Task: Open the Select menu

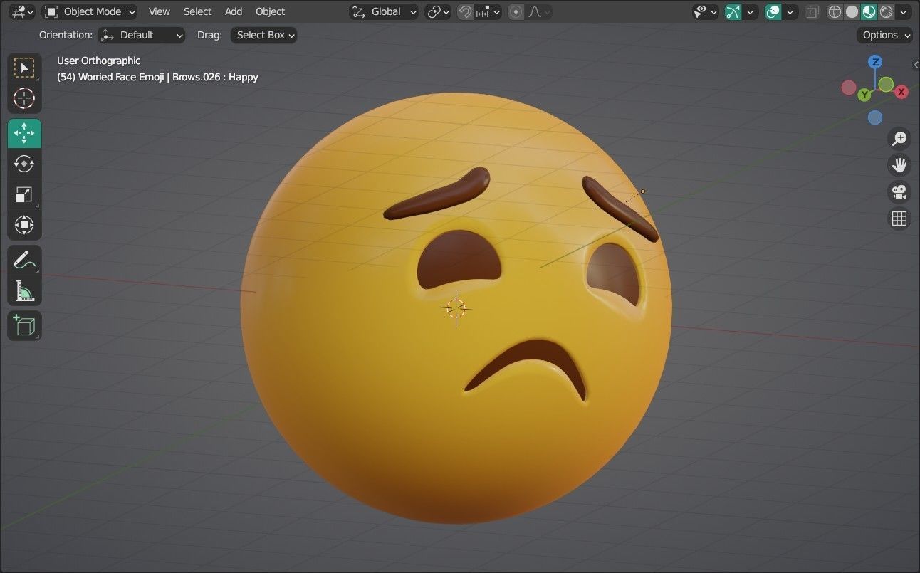Action: (197, 11)
